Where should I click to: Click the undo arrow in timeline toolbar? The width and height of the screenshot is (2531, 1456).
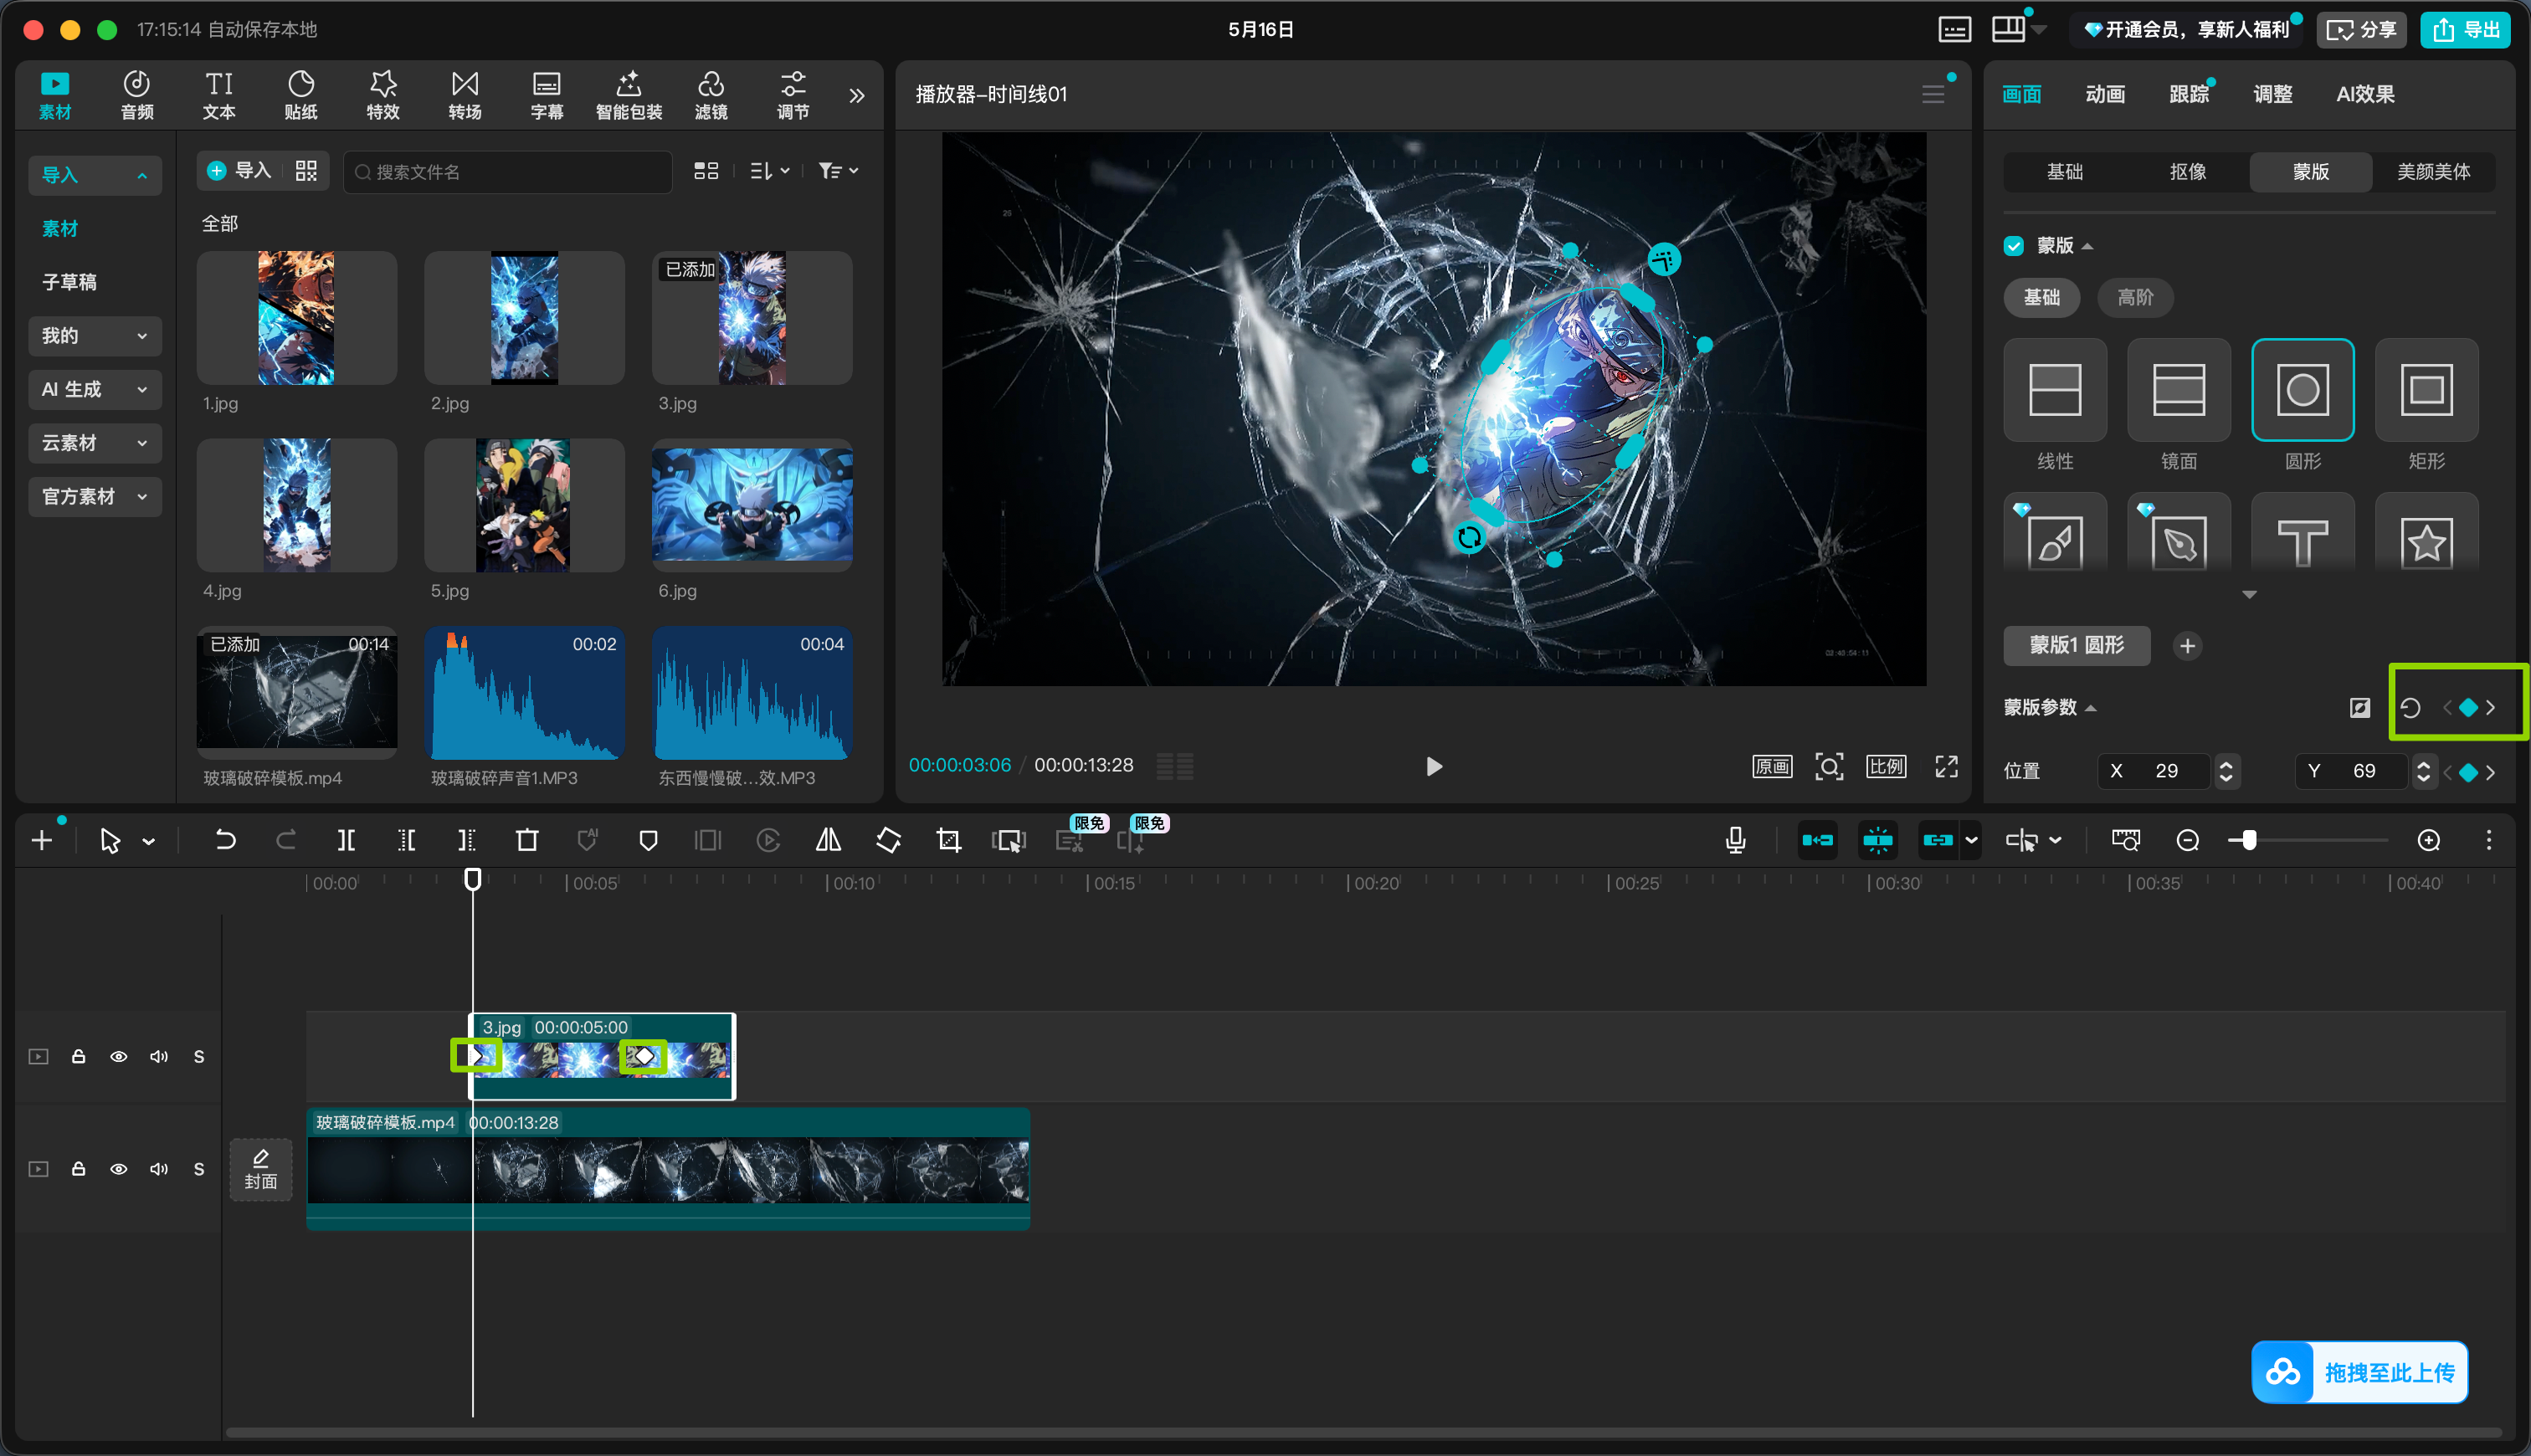pyautogui.click(x=226, y=841)
